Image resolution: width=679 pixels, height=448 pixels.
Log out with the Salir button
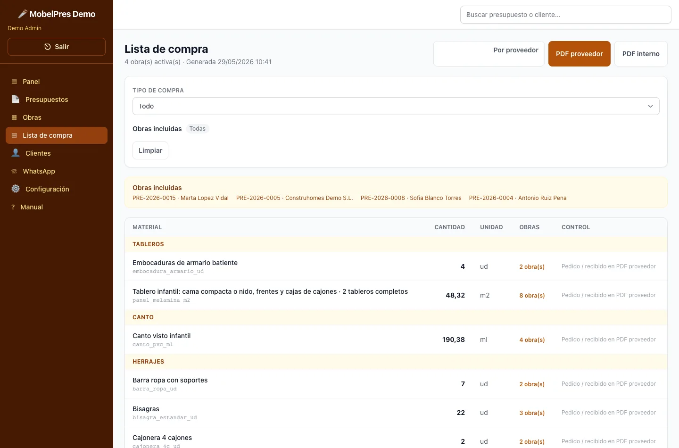click(x=57, y=47)
